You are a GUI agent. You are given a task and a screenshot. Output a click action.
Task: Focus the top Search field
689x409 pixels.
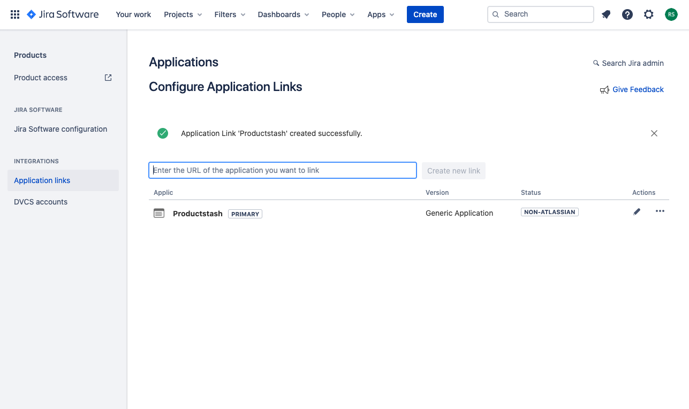click(x=541, y=14)
